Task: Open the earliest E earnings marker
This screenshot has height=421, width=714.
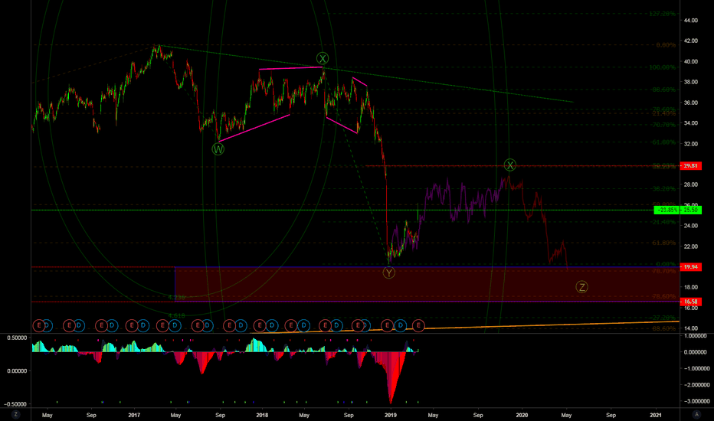Action: point(39,325)
